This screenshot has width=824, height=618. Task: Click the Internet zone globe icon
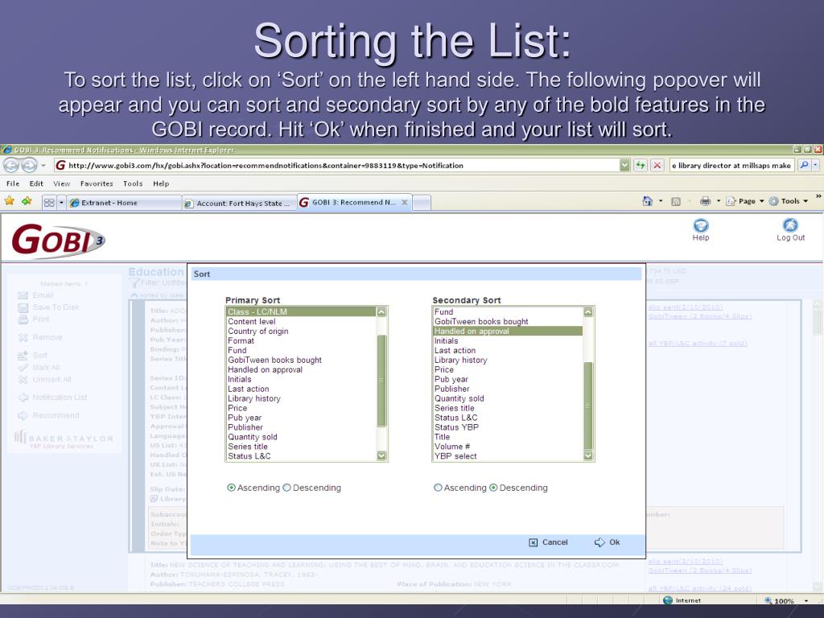point(668,600)
